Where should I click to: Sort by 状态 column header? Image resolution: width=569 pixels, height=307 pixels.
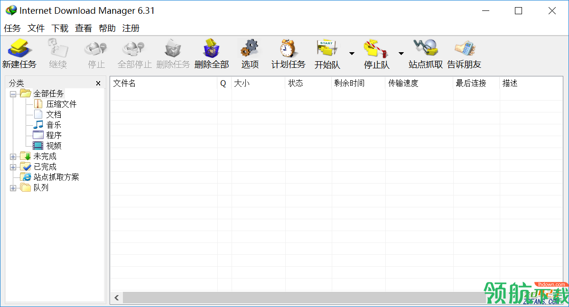coord(308,83)
